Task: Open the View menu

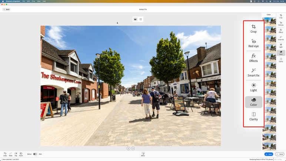Action: (x=39, y=1)
